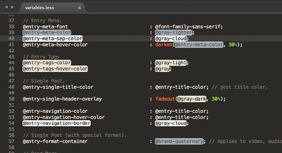Click the back tab navigation arrow
This screenshot has width=282, height=153.
(x=7, y=7)
